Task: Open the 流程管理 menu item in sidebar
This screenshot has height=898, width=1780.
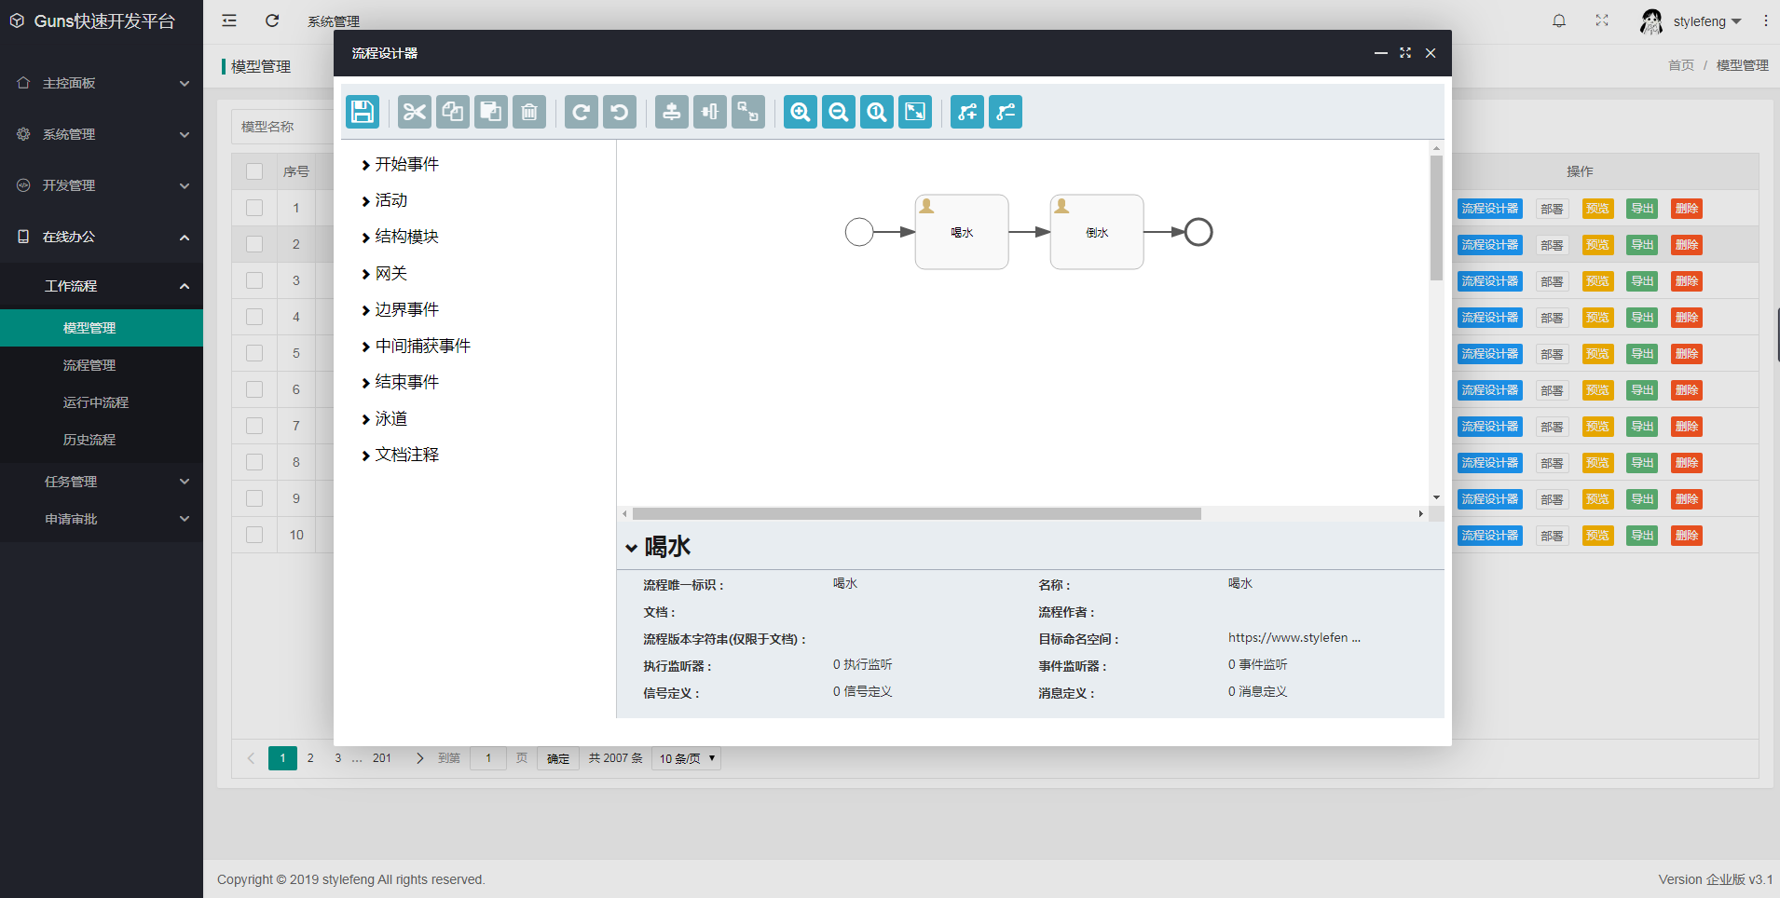Action: click(x=89, y=364)
